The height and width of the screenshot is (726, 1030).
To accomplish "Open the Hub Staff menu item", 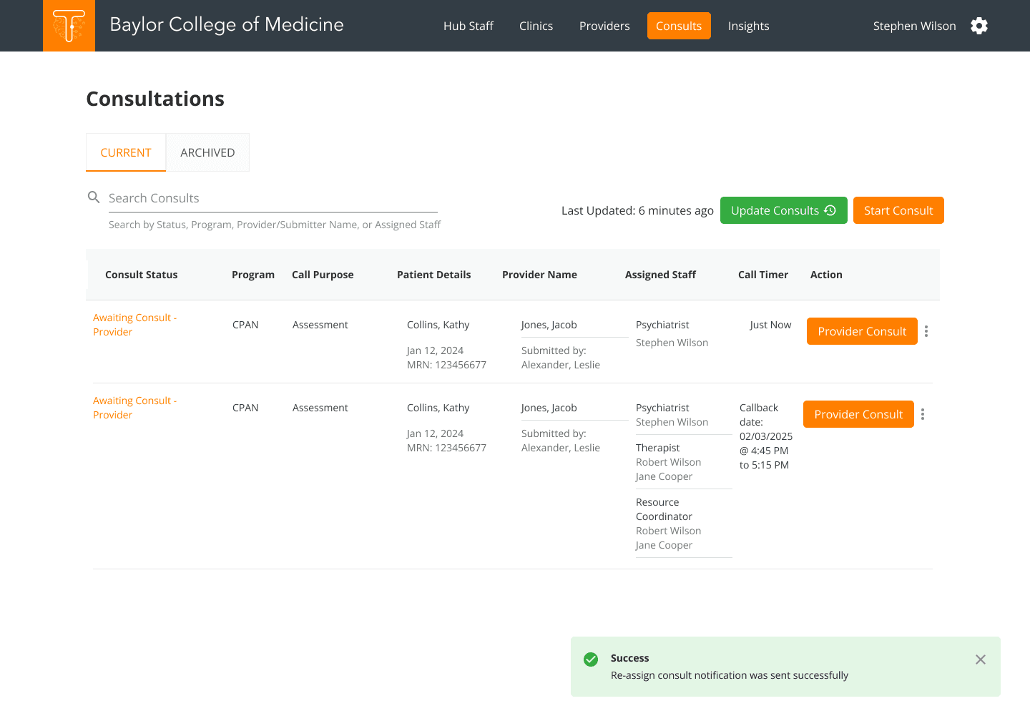I will pos(469,26).
